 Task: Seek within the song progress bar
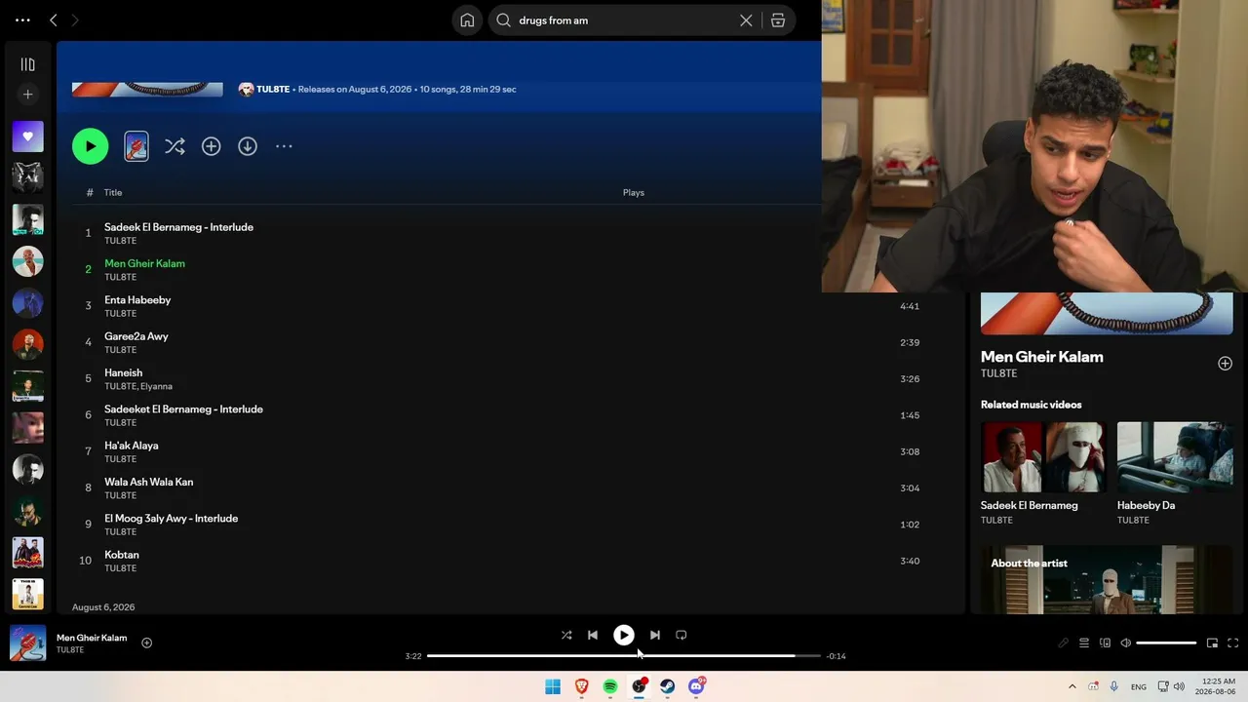click(x=624, y=656)
